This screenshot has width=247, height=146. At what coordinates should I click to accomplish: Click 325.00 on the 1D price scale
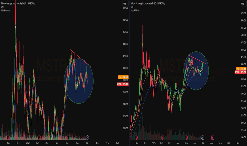243,86
